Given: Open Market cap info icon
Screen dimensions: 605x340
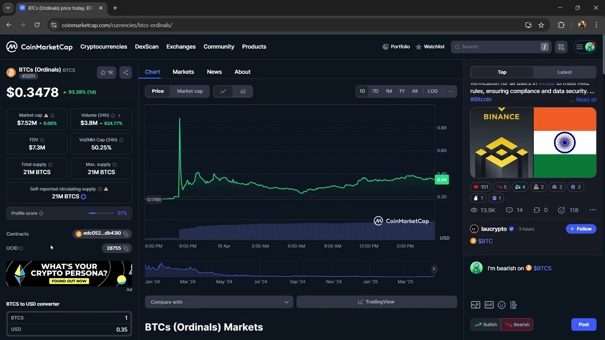Looking at the screenshot, I should (52, 115).
